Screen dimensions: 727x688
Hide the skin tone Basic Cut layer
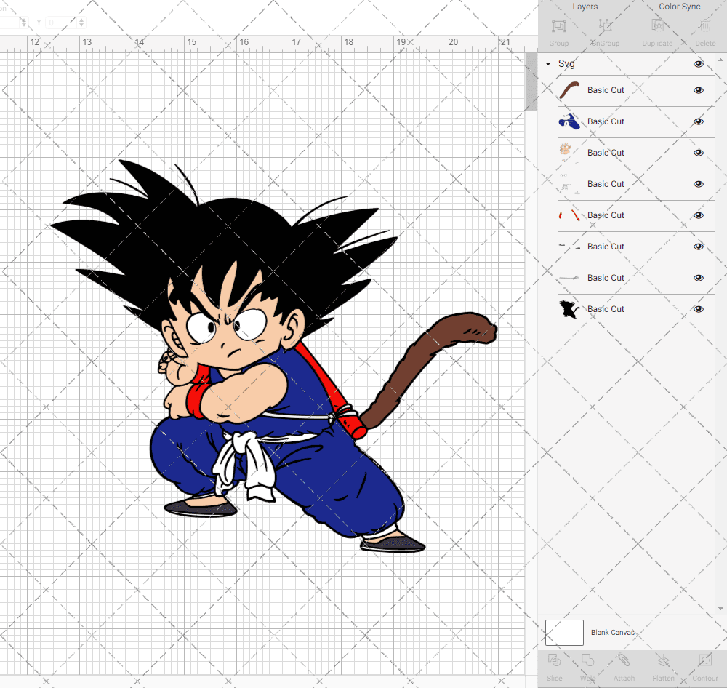[699, 153]
